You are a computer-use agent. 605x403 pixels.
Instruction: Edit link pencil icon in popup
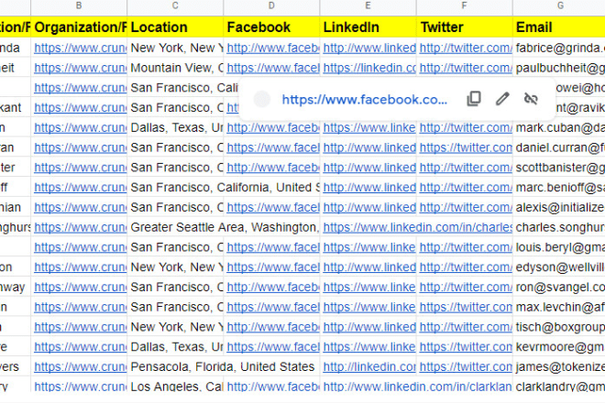(x=502, y=99)
